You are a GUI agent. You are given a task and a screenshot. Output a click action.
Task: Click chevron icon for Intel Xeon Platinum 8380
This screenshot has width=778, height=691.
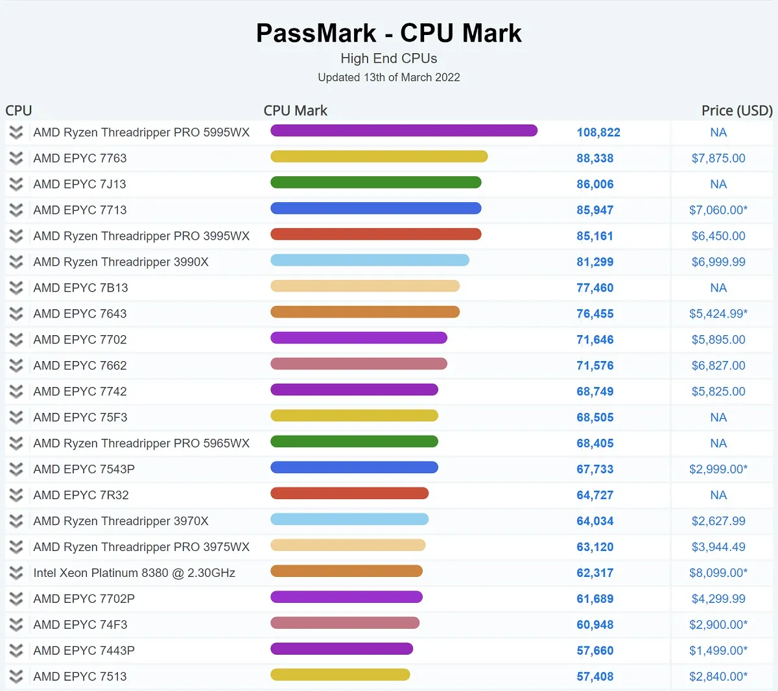pos(16,573)
